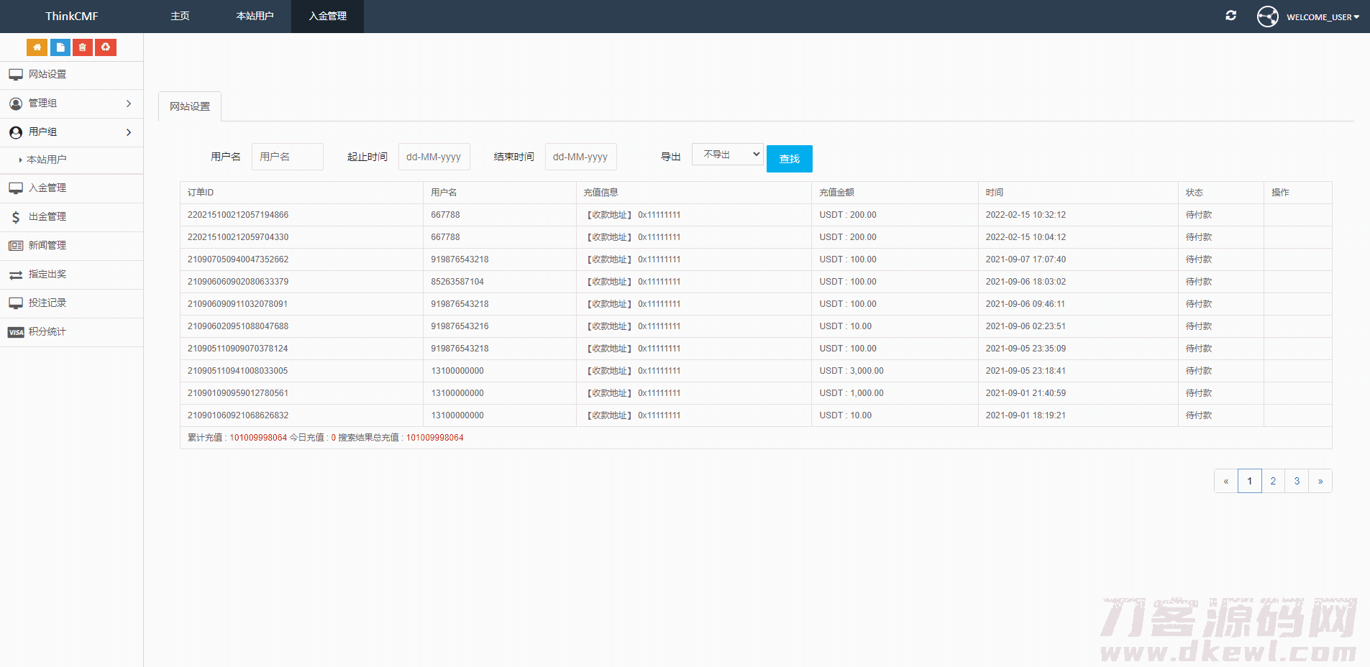This screenshot has height=667, width=1370.
Task: Focus the 用户名 search input field
Action: [287, 157]
